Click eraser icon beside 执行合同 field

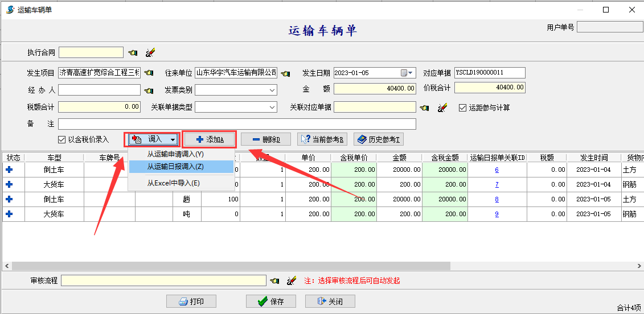(150, 53)
